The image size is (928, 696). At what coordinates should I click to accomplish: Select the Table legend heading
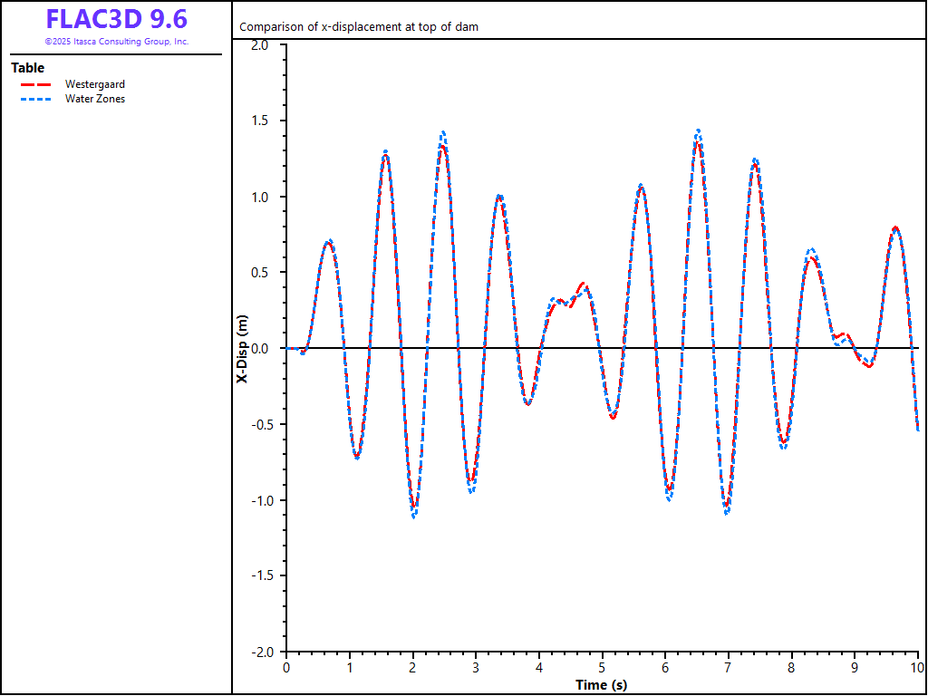[27, 68]
